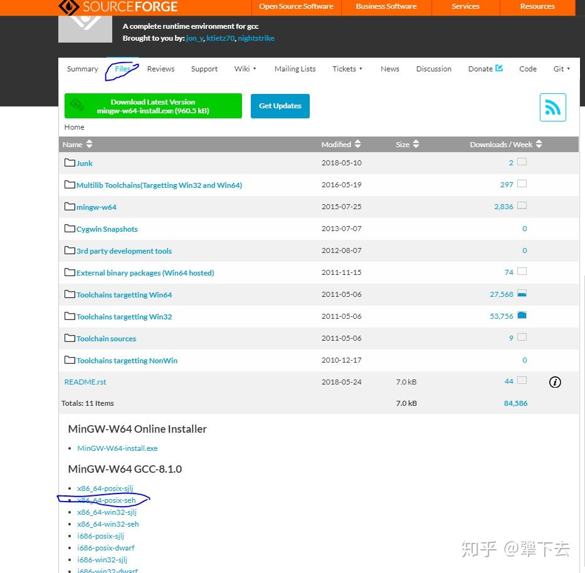Click download stats graph for Multilib Toolchains

pyautogui.click(x=522, y=183)
